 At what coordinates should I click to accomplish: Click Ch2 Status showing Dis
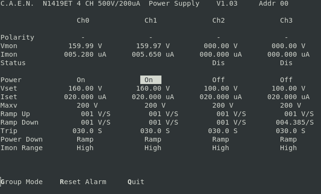[x=218, y=63]
